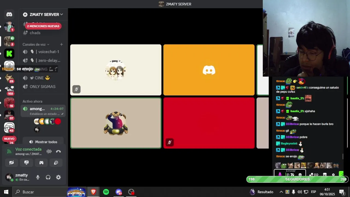The height and width of the screenshot is (197, 350).
Task: Open chat emote picker smiley
Action: 300,175
